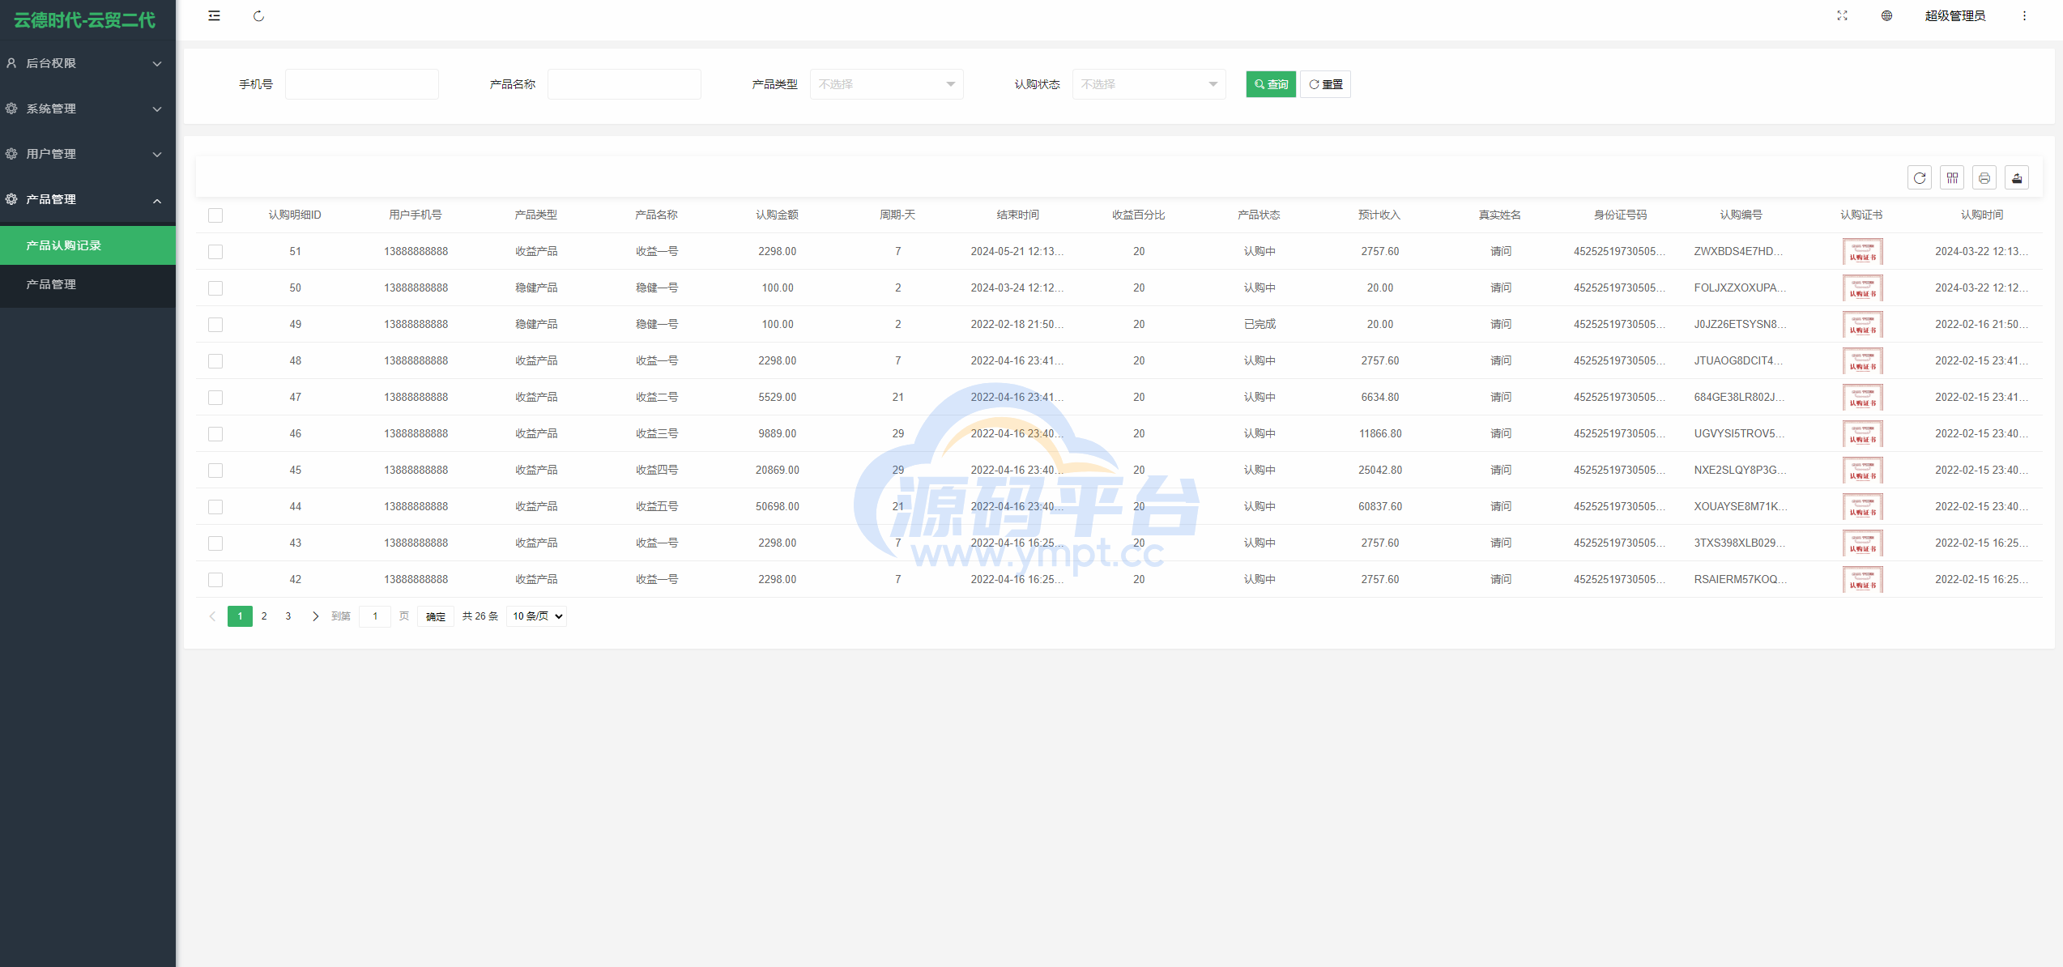This screenshot has width=2063, height=967.
Task: Click the 确定 page jump button
Action: pyautogui.click(x=436, y=616)
